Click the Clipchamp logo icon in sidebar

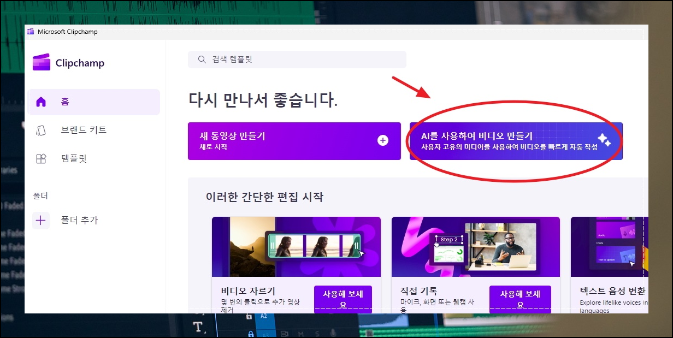[x=42, y=62]
